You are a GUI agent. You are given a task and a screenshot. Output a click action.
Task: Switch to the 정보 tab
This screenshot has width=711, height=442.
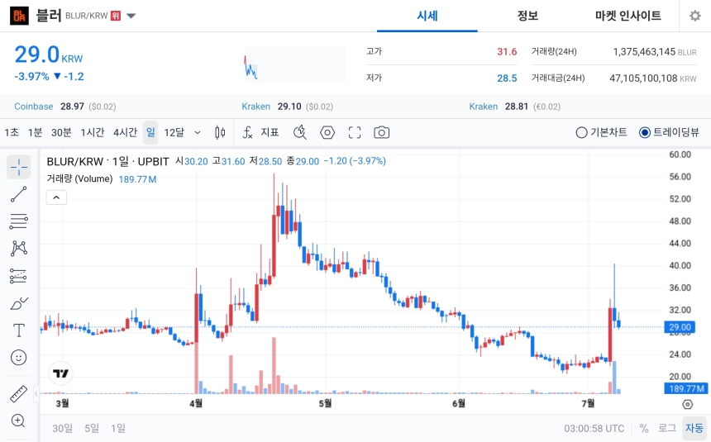pyautogui.click(x=527, y=16)
